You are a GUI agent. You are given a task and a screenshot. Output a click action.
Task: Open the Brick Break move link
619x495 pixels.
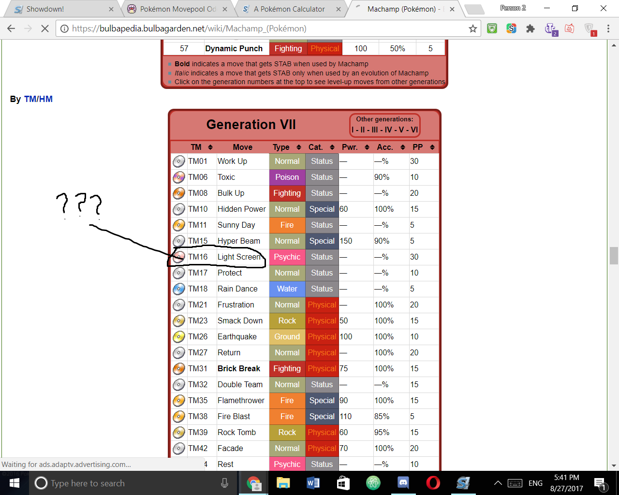[x=239, y=369]
